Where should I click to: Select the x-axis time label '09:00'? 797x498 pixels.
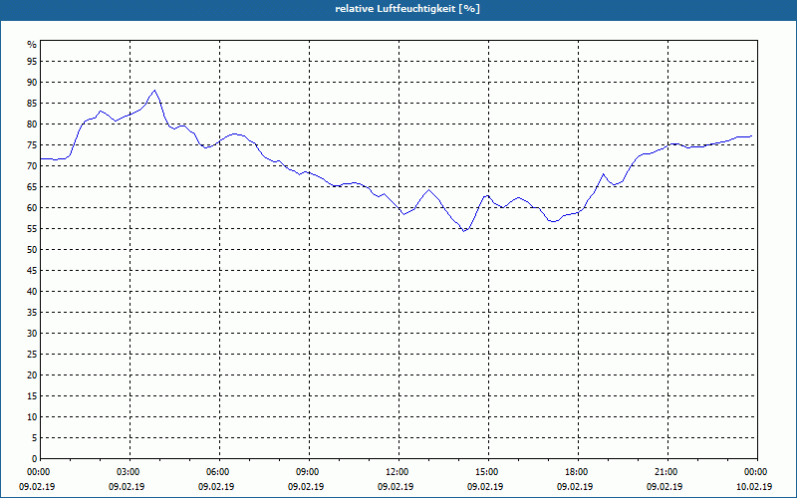[309, 472]
